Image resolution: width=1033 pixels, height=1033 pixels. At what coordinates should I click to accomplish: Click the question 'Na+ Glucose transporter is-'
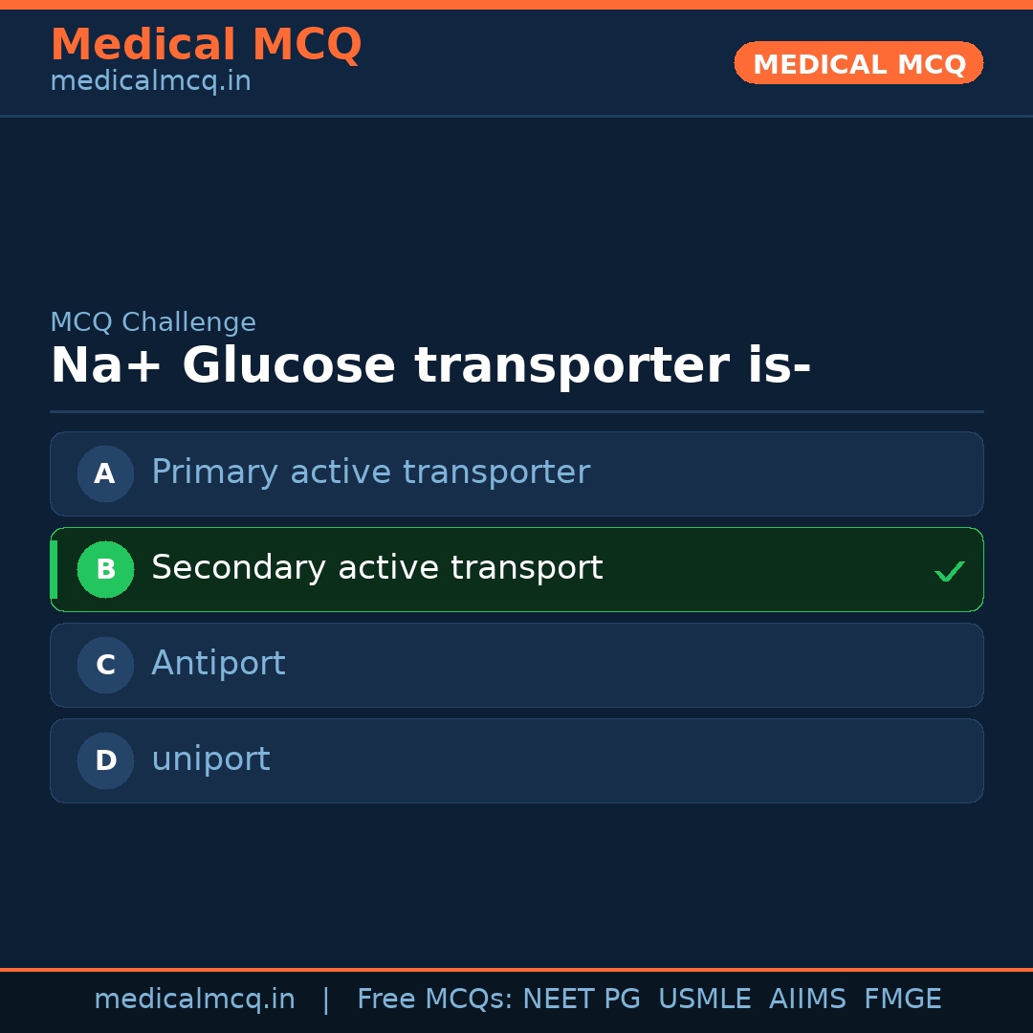tap(430, 366)
